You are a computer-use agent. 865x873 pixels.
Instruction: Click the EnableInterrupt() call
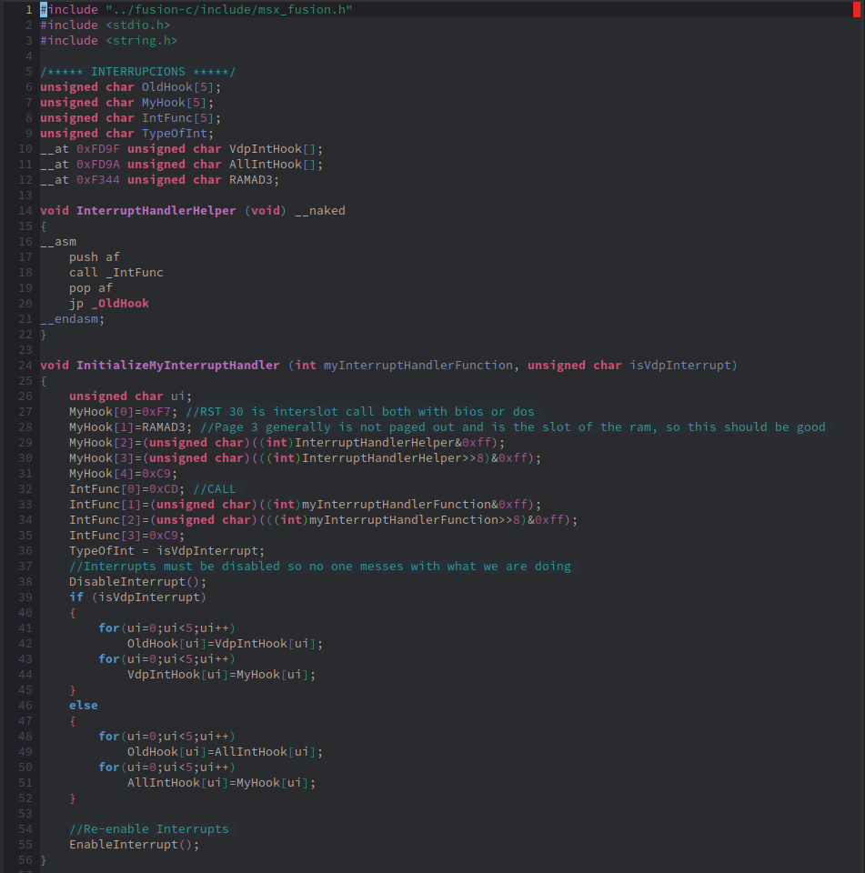pyautogui.click(x=135, y=845)
